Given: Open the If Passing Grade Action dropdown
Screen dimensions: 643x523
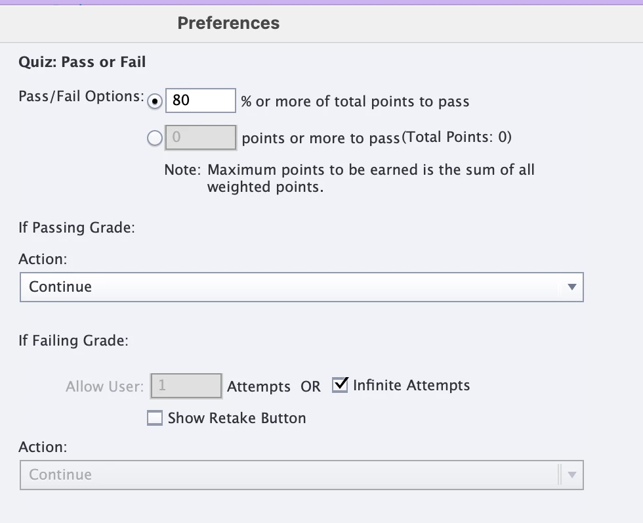Looking at the screenshot, I should pyautogui.click(x=302, y=287).
